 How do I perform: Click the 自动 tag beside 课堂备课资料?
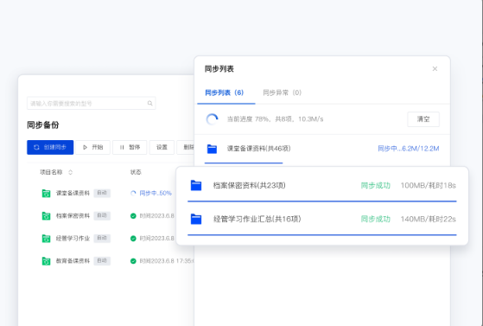(102, 193)
